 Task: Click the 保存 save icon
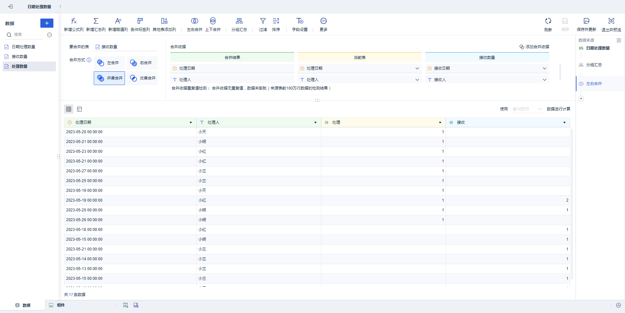click(565, 21)
